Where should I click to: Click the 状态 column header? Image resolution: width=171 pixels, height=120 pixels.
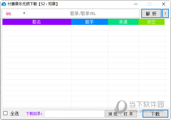click(x=151, y=22)
